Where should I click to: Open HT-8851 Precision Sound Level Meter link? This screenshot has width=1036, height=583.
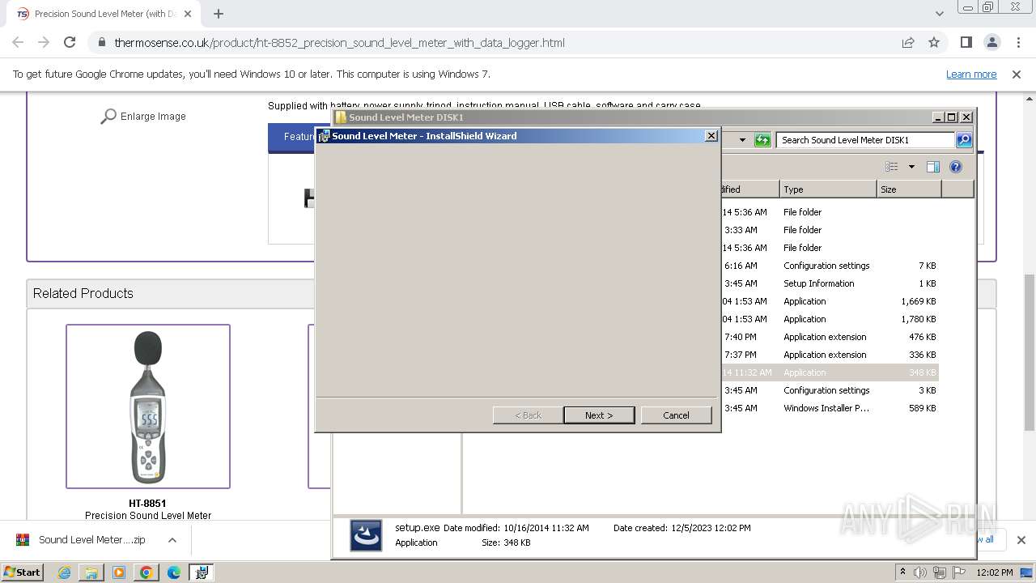(x=148, y=509)
